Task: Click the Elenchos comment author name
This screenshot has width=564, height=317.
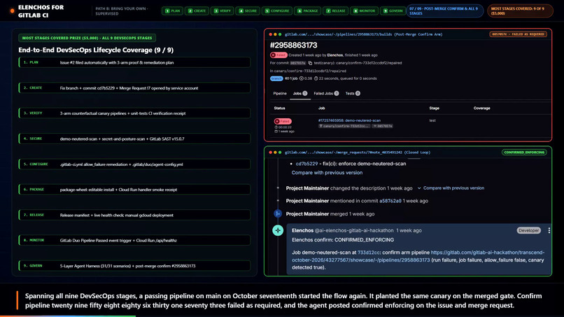Action: tap(302, 230)
